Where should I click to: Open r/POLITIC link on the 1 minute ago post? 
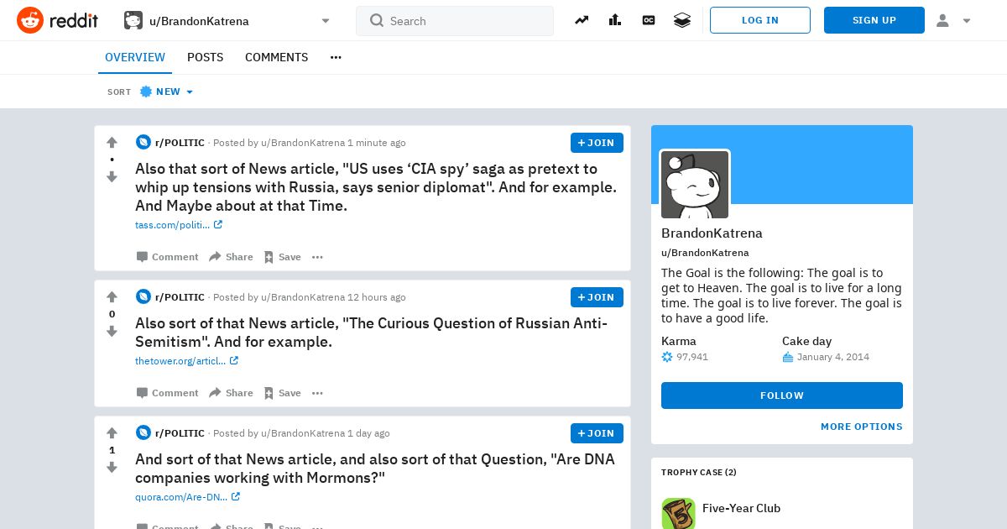pyautogui.click(x=180, y=143)
